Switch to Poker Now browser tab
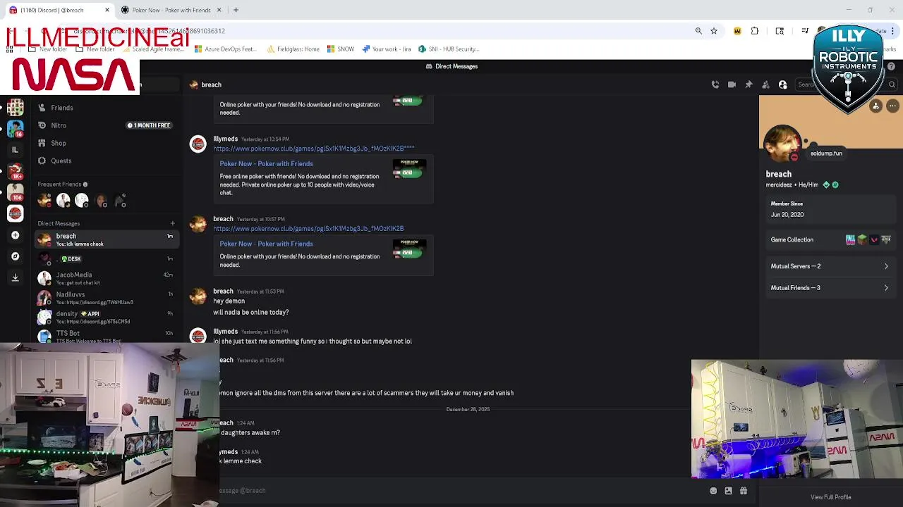Image resolution: width=903 pixels, height=507 pixels. click(171, 10)
